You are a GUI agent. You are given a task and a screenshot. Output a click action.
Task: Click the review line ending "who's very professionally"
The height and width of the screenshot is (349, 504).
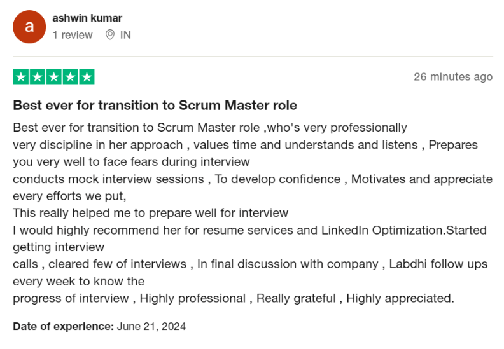point(209,127)
